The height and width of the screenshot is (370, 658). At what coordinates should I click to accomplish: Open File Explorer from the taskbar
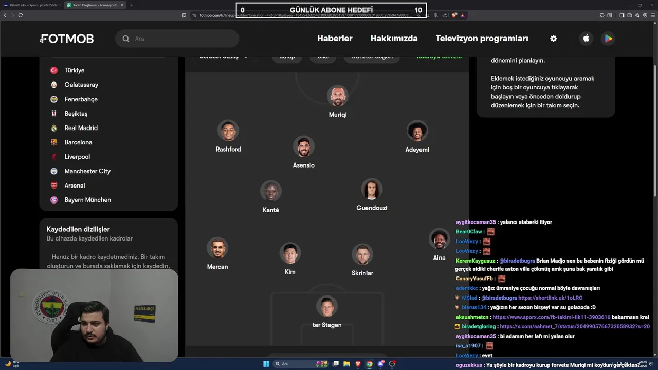[x=347, y=364]
